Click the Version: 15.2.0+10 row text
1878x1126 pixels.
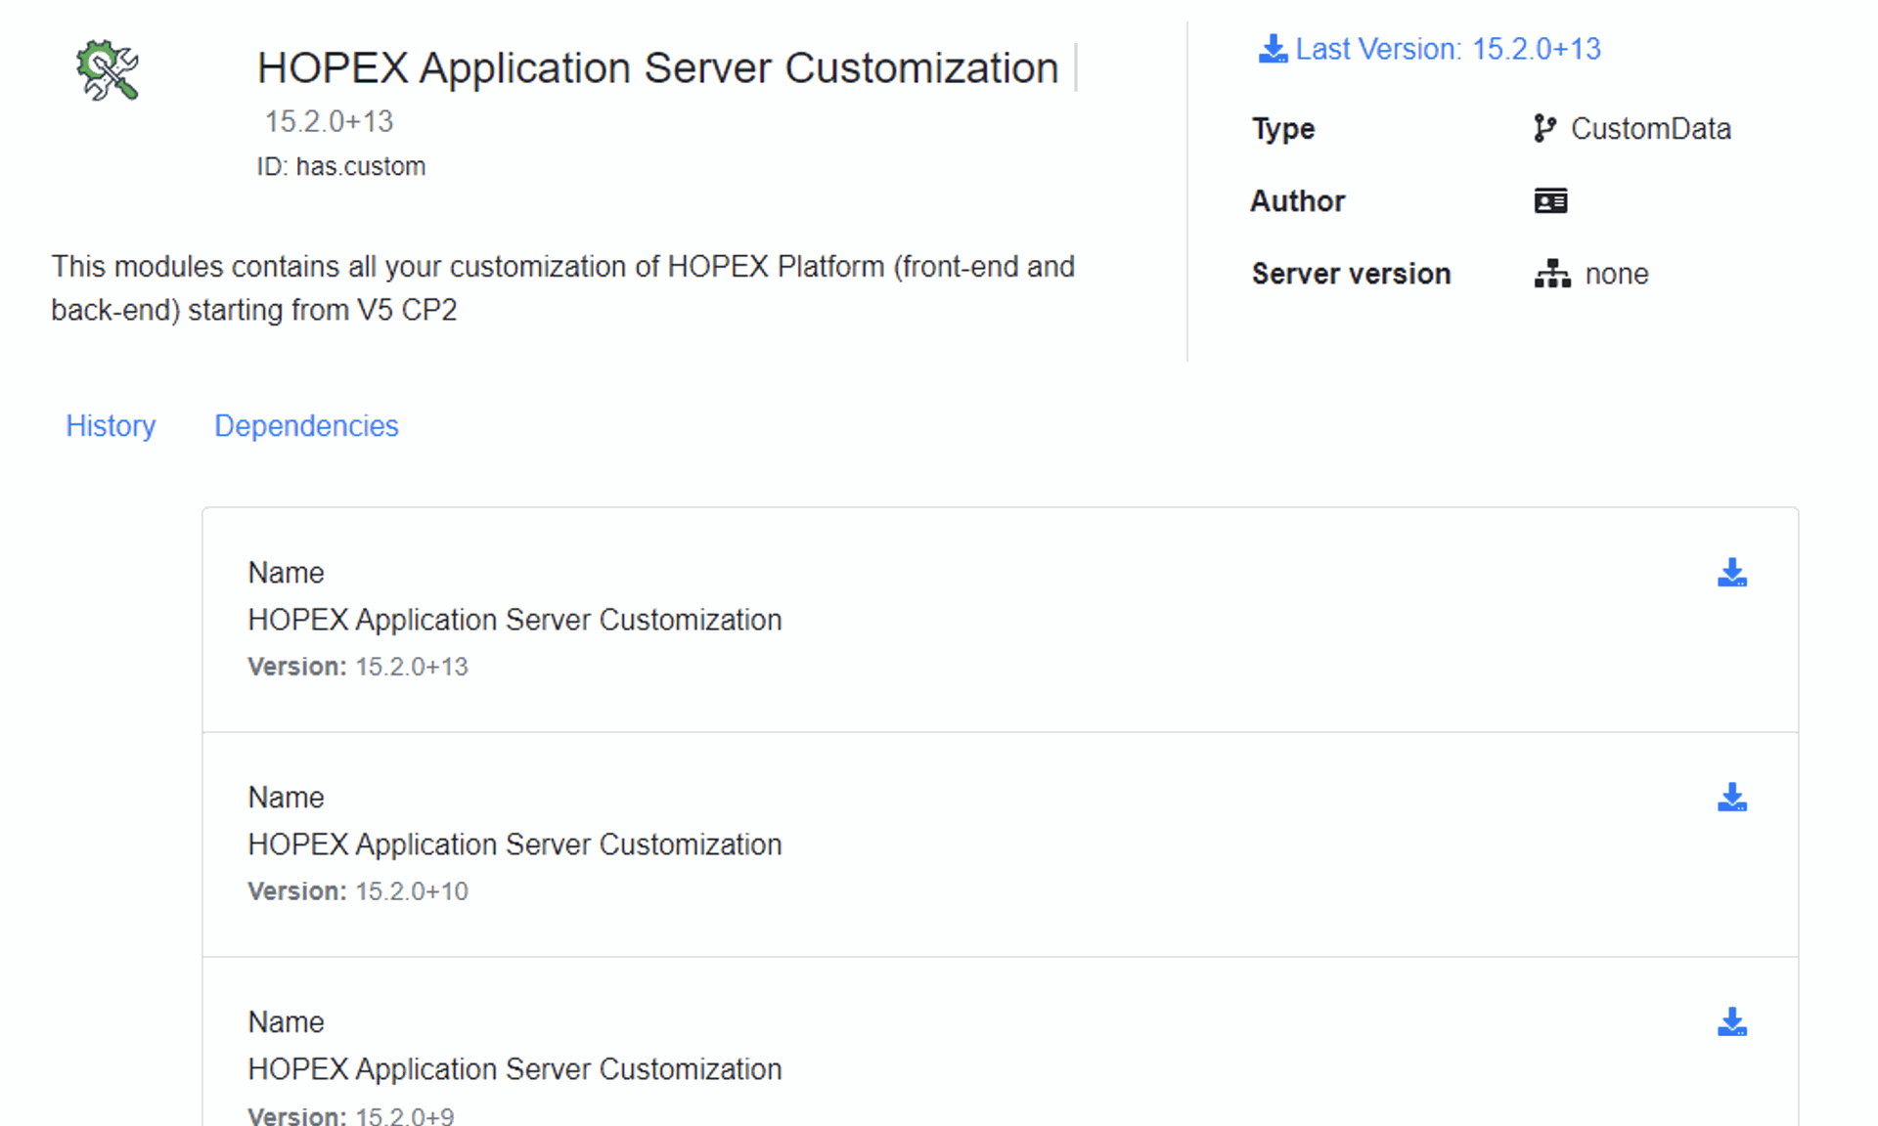tap(358, 891)
